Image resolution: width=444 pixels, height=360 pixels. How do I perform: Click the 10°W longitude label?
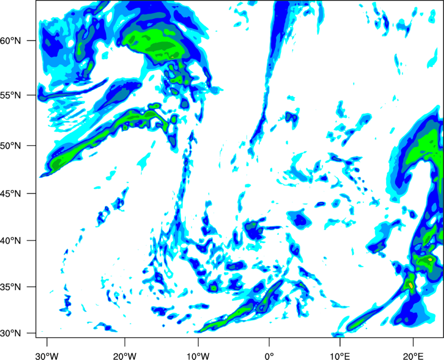pyautogui.click(x=198, y=356)
